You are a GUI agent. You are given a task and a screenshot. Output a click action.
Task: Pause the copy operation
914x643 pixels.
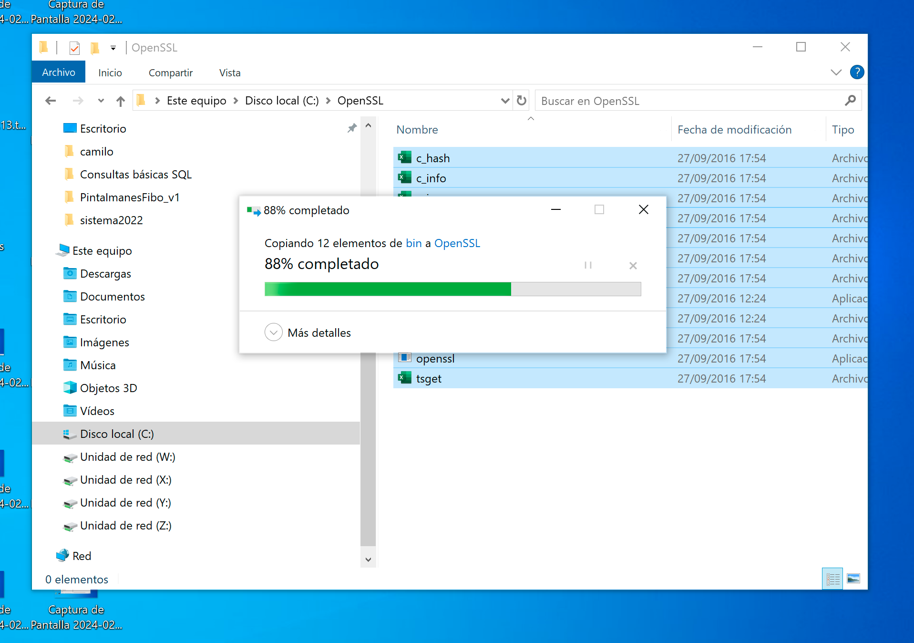pos(588,265)
